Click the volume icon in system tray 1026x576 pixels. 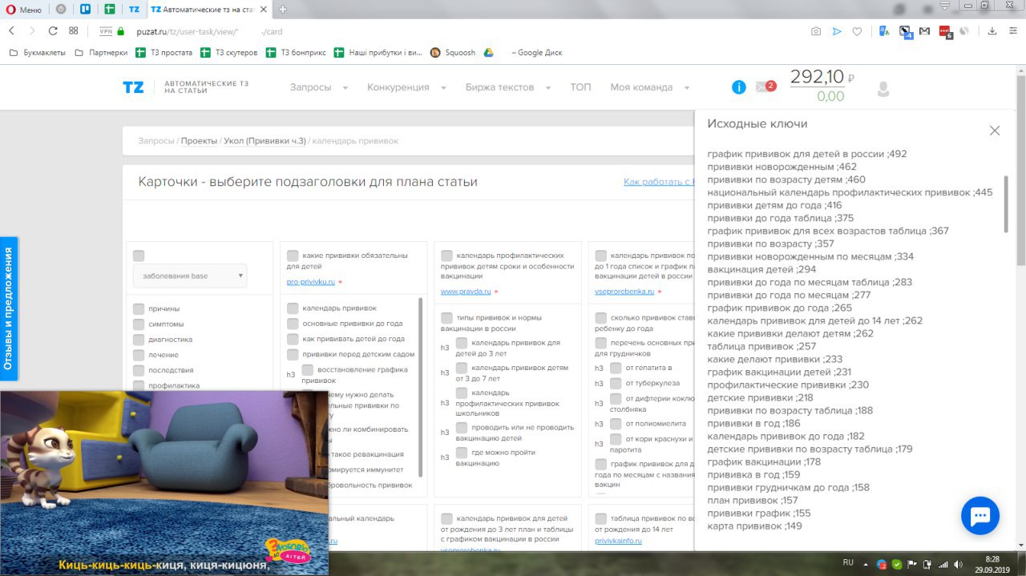tap(957, 564)
